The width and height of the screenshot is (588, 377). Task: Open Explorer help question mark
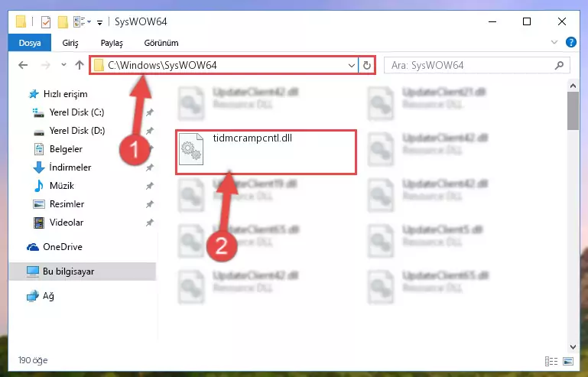pyautogui.click(x=570, y=42)
